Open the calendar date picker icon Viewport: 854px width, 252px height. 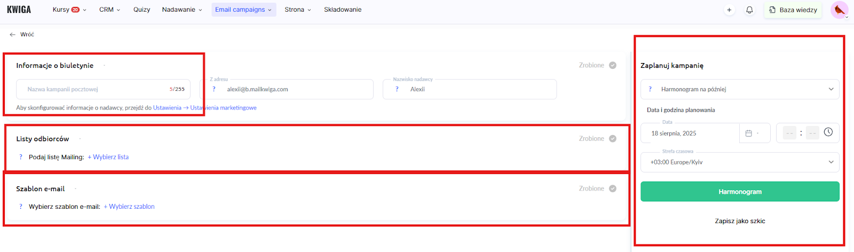(x=748, y=133)
